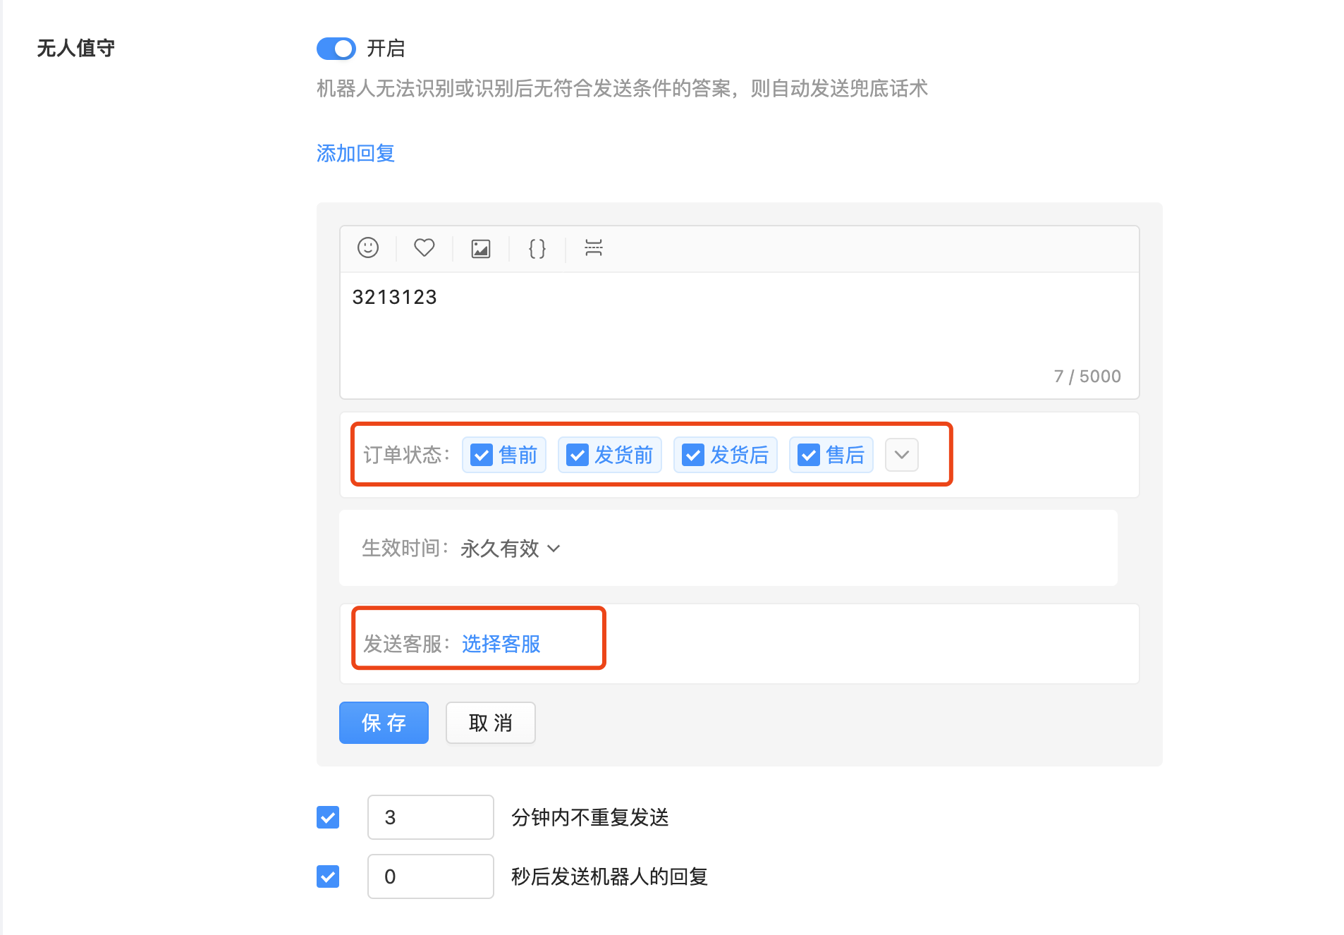Click seconds delay input showing 0
The width and height of the screenshot is (1344, 935).
pos(431,876)
